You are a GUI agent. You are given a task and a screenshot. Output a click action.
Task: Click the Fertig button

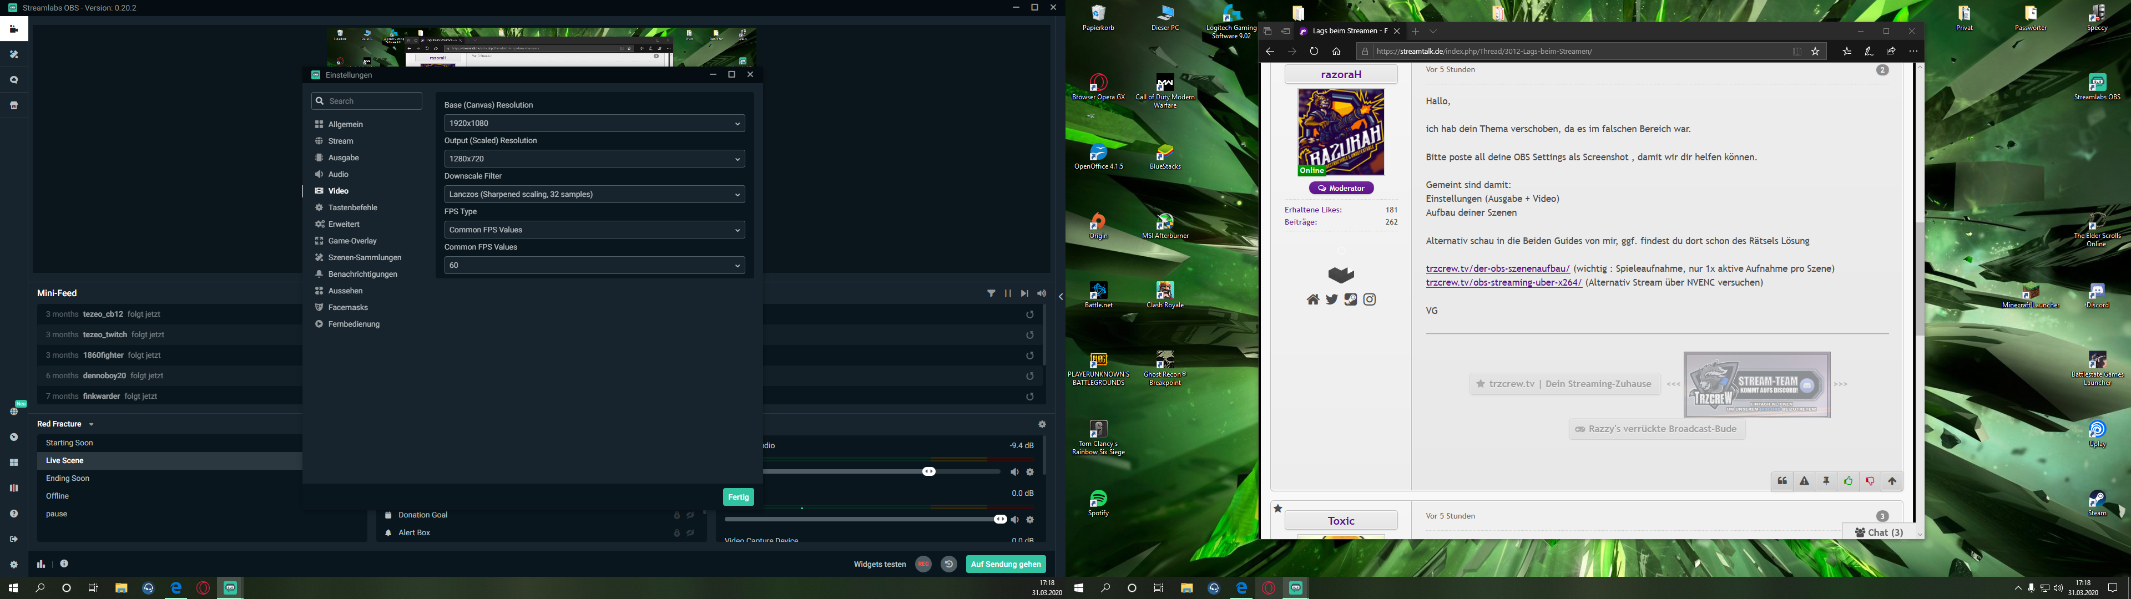(x=738, y=498)
